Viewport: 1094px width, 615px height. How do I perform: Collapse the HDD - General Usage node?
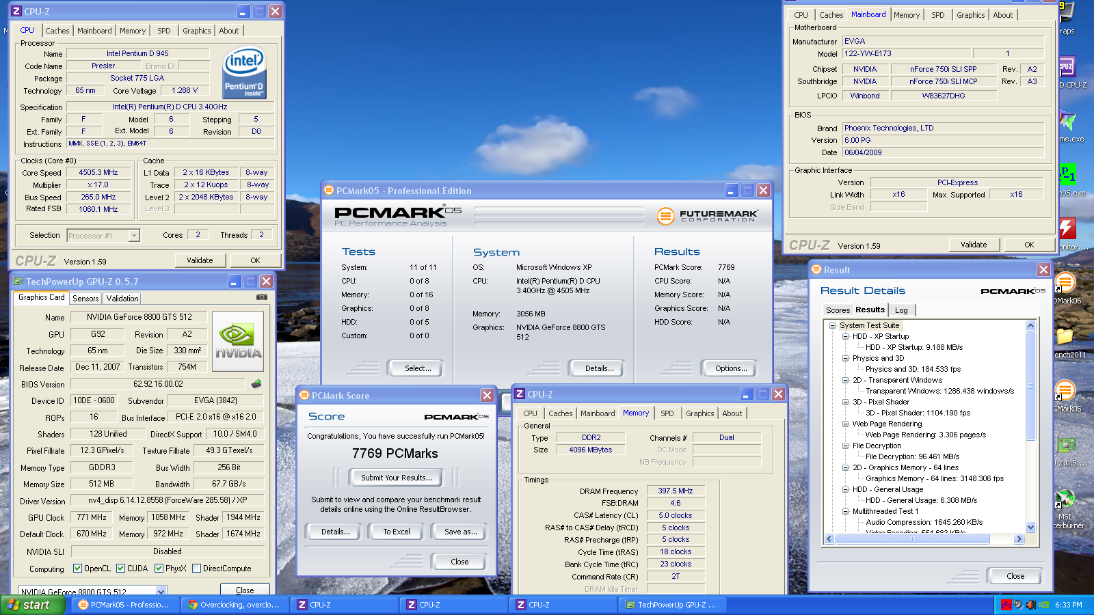tap(846, 489)
